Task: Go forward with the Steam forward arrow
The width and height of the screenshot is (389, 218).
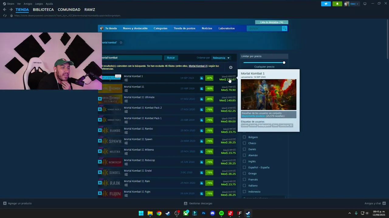Action: (11, 10)
